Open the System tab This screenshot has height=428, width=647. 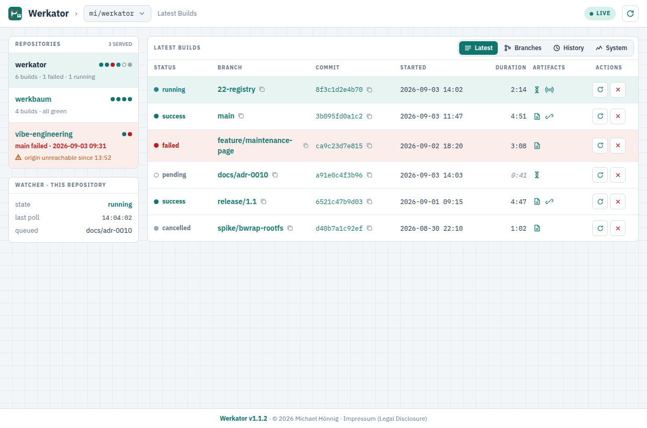click(x=611, y=48)
